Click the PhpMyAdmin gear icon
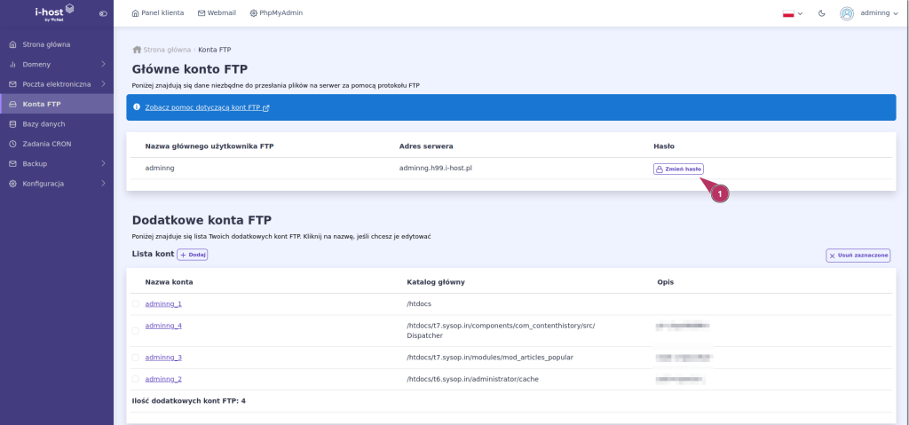Viewport: 909px width, 425px height. coord(253,12)
